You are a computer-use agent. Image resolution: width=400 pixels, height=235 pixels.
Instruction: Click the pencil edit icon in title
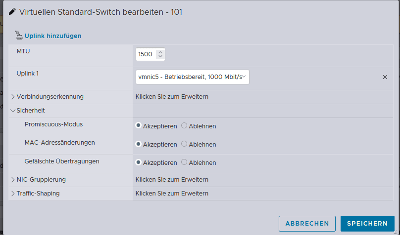click(x=12, y=12)
